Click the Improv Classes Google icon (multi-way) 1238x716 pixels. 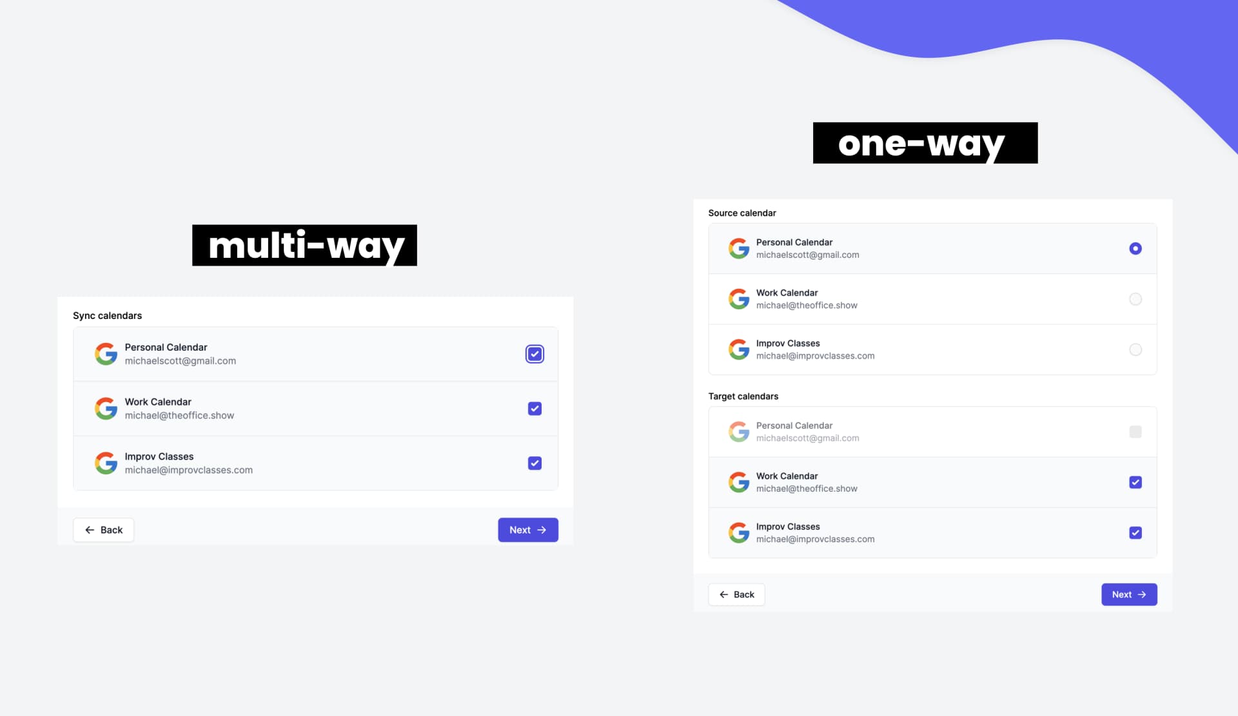click(x=105, y=463)
